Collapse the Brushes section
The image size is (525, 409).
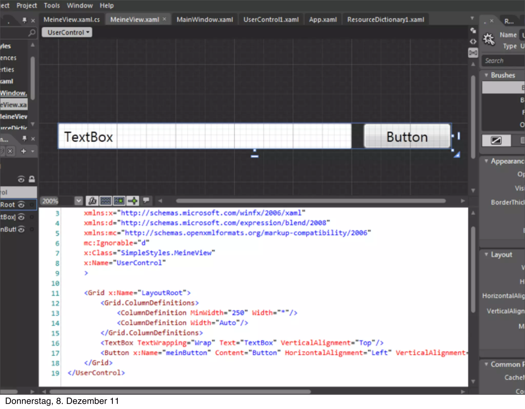486,75
